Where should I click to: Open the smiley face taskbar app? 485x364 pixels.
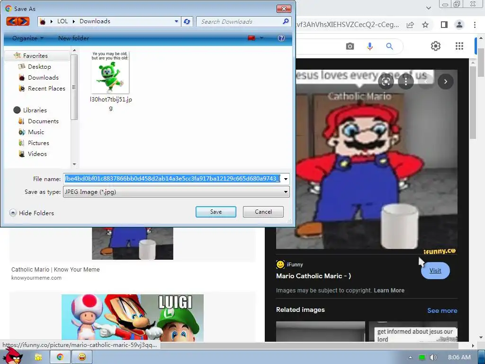[x=82, y=357]
